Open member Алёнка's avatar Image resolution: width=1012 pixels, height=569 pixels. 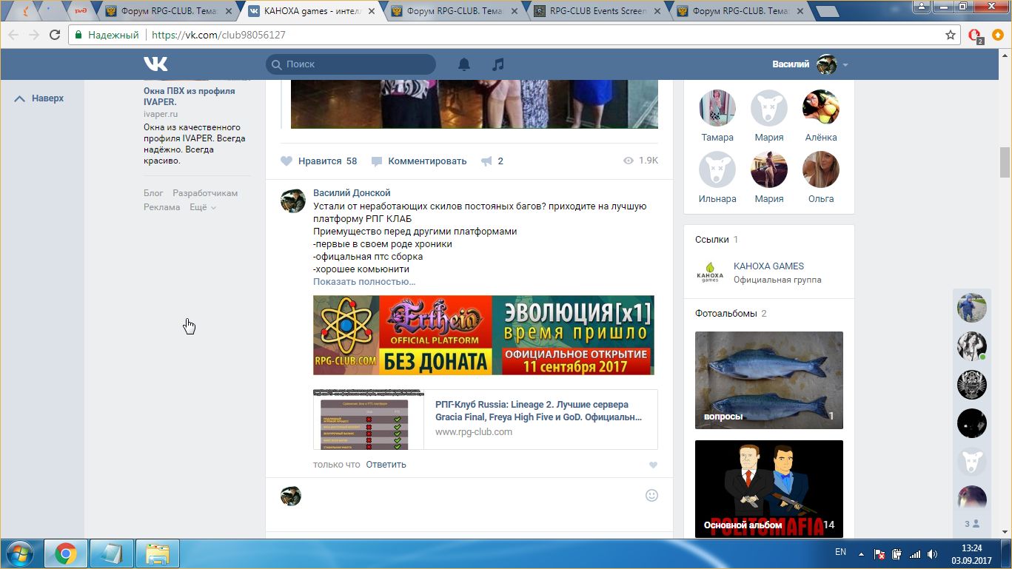pos(821,108)
